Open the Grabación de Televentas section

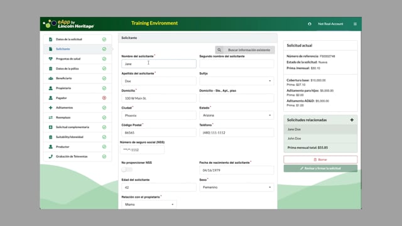click(x=77, y=156)
